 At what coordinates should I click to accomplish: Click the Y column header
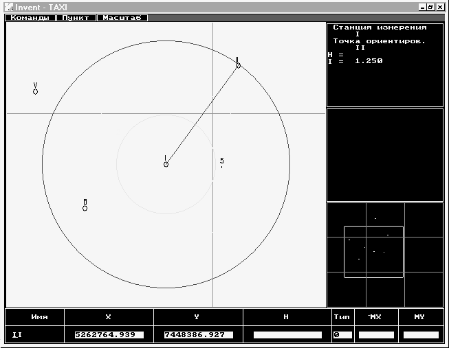tap(197, 317)
